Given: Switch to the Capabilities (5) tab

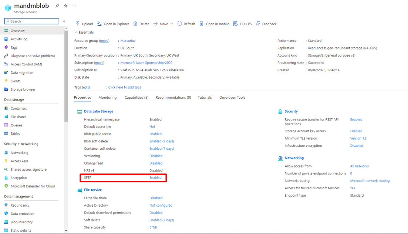Looking at the screenshot, I should click(x=136, y=98).
